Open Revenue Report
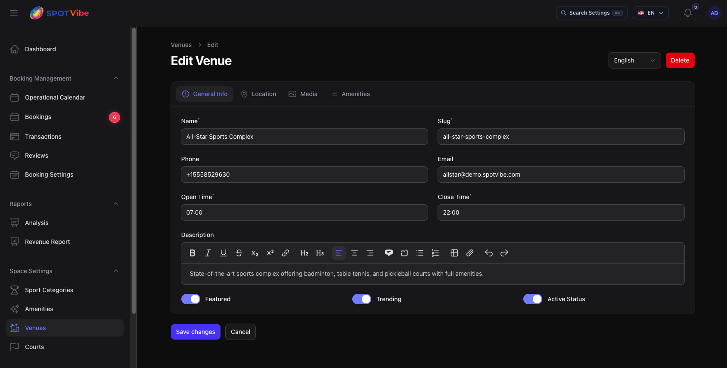The image size is (727, 368). point(65,242)
